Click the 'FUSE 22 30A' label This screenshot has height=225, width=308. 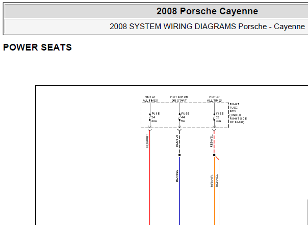click(x=220, y=117)
